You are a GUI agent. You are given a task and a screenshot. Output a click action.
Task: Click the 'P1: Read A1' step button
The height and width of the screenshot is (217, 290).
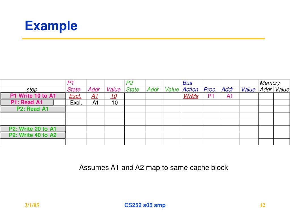tap(27, 102)
